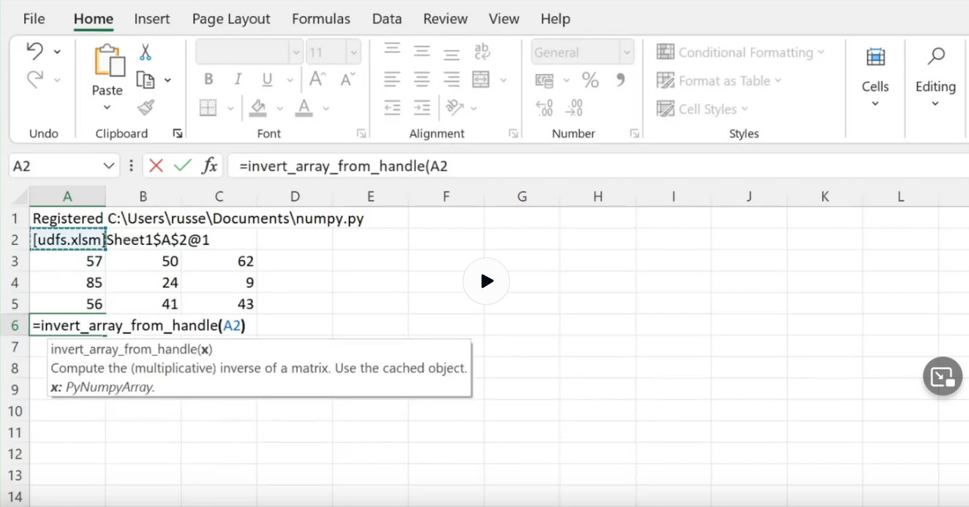The image size is (969, 507).
Task: Switch to the View tab
Action: pyautogui.click(x=504, y=19)
